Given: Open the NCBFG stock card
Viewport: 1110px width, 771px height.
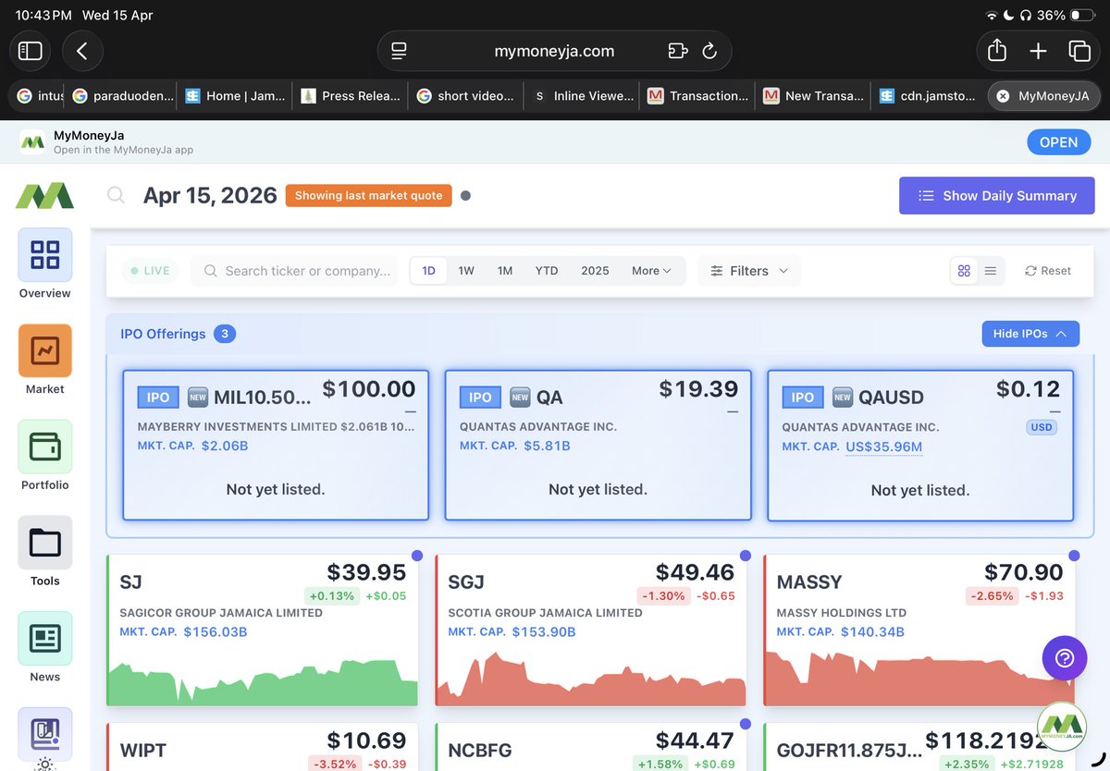Looking at the screenshot, I should click(591, 747).
